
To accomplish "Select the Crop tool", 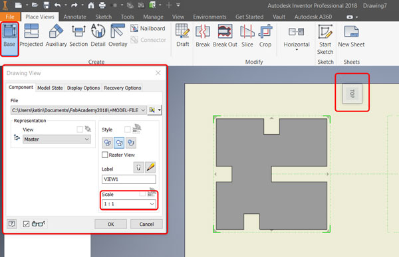I will click(x=265, y=36).
